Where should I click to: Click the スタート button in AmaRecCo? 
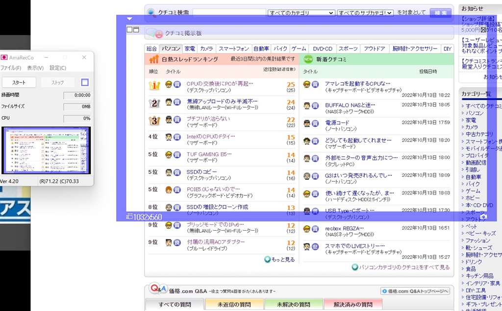coord(19,83)
